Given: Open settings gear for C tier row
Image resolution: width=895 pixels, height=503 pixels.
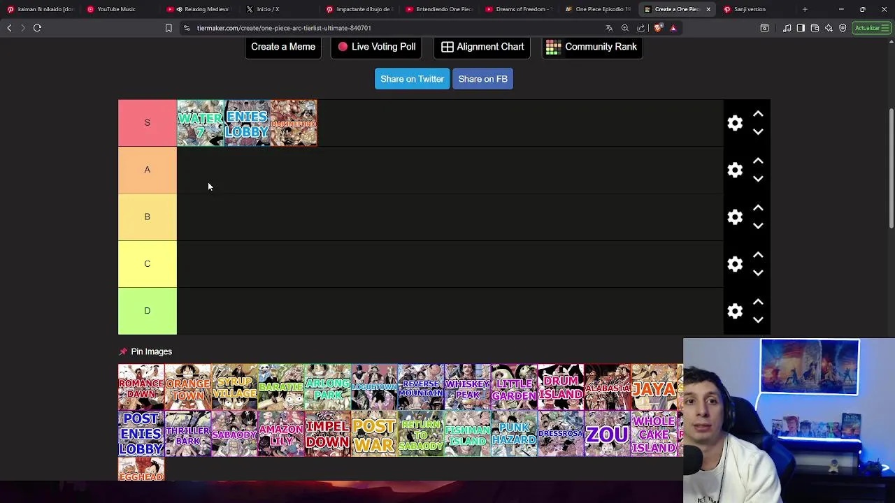Looking at the screenshot, I should click(x=735, y=264).
